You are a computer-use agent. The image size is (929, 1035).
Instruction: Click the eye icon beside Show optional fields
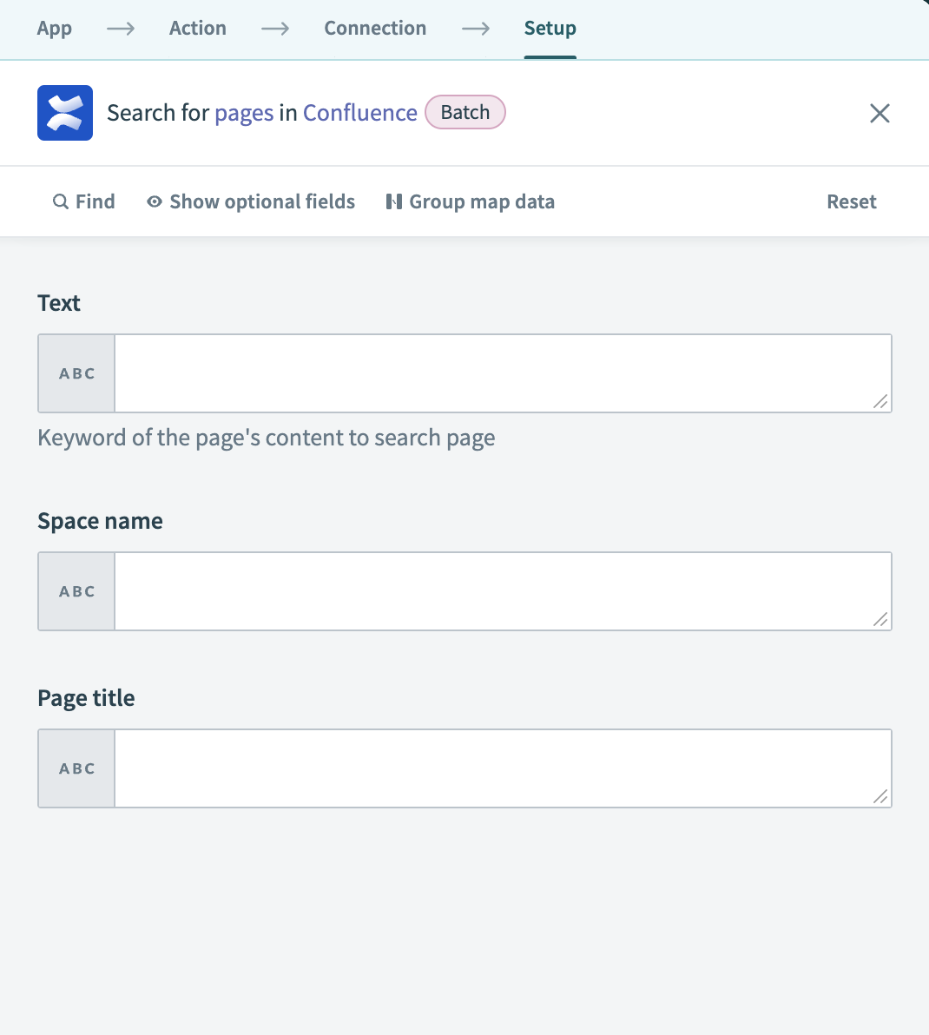point(154,201)
